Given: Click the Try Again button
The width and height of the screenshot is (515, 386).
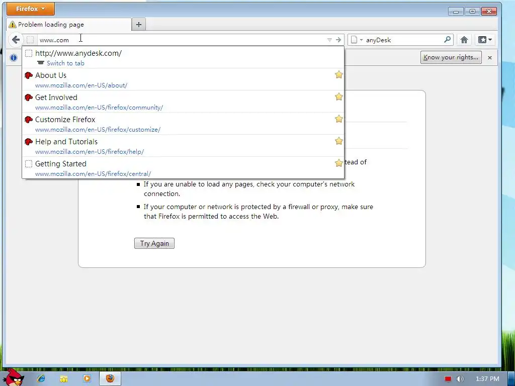Looking at the screenshot, I should pyautogui.click(x=154, y=243).
